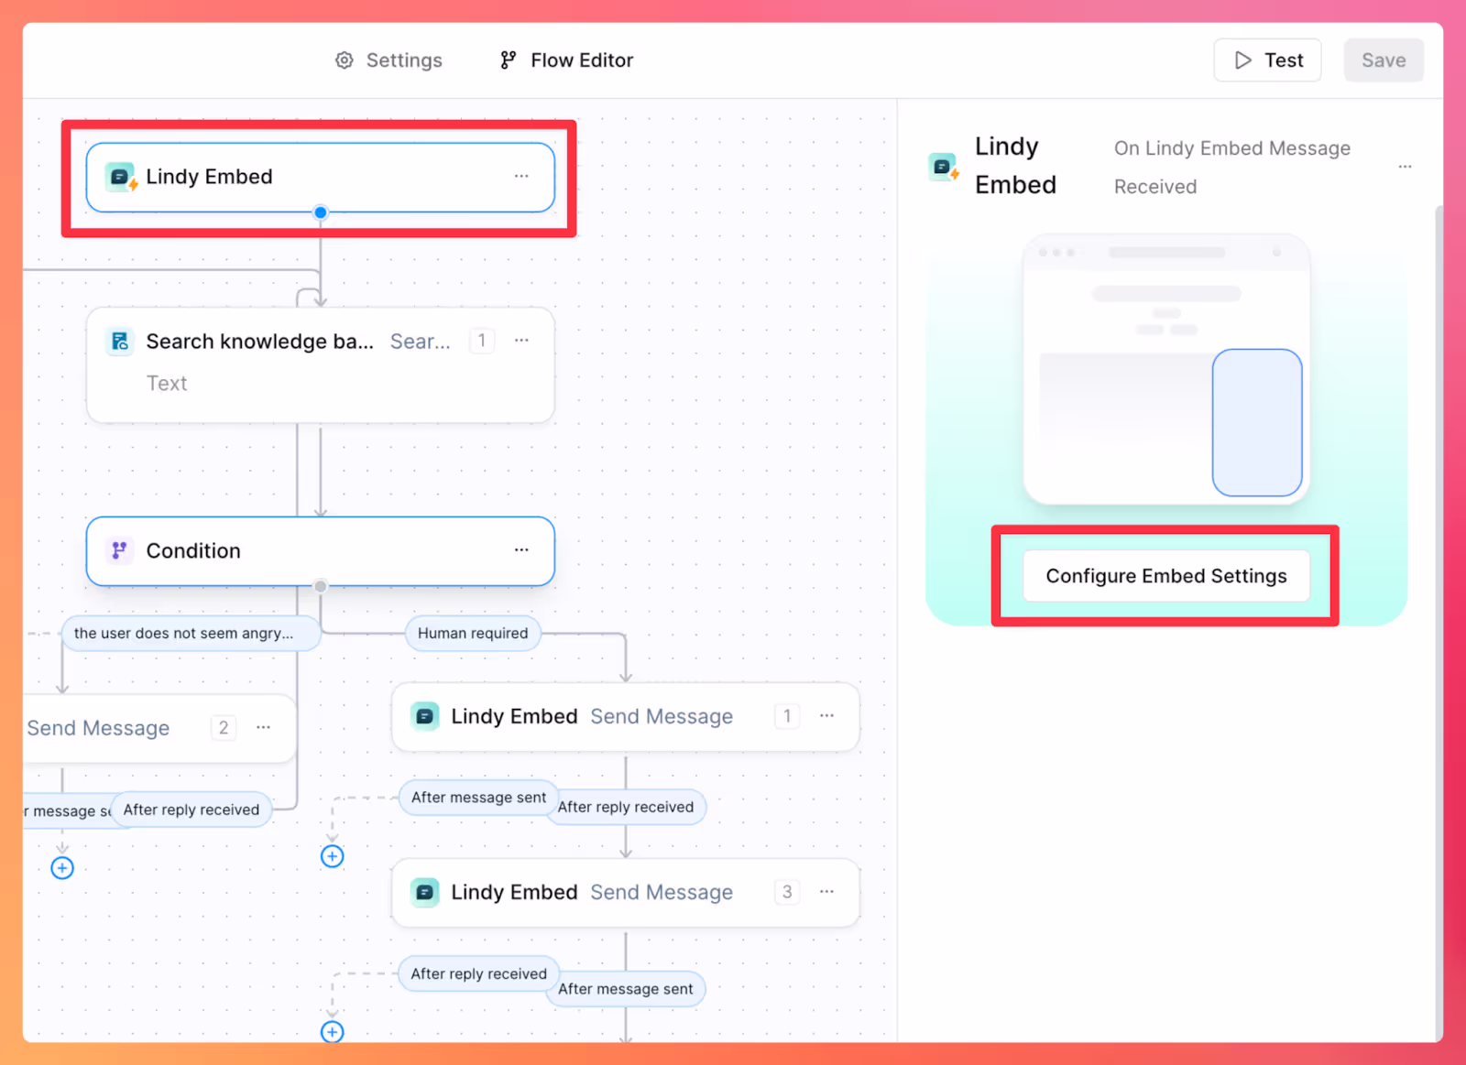Click the Lindy Embed Send Message 1 icon

click(x=425, y=716)
